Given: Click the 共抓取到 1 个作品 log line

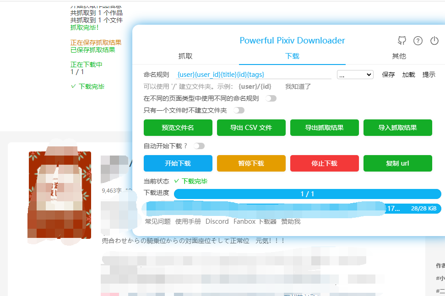Looking at the screenshot, I should [x=97, y=13].
